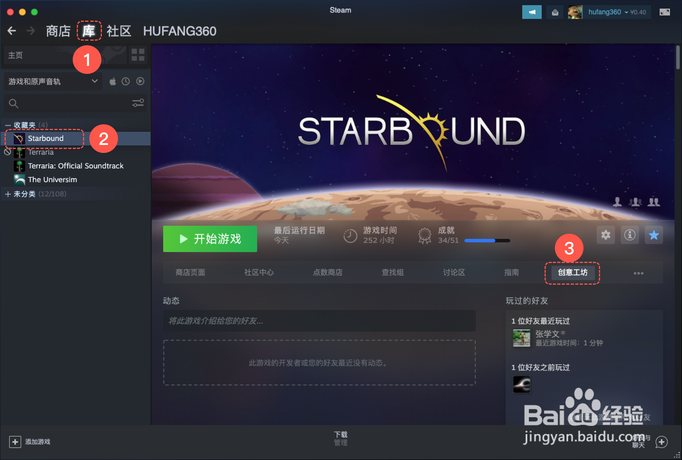The height and width of the screenshot is (460, 682).
Task: Click the achievements badge icon
Action: (x=425, y=235)
